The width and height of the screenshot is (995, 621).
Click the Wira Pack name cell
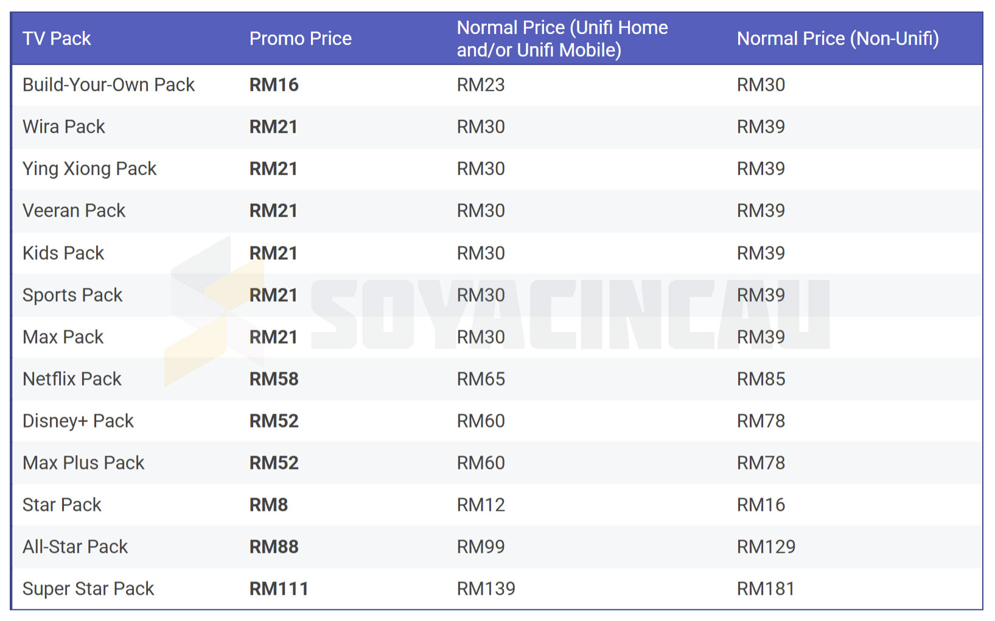pyautogui.click(x=64, y=127)
